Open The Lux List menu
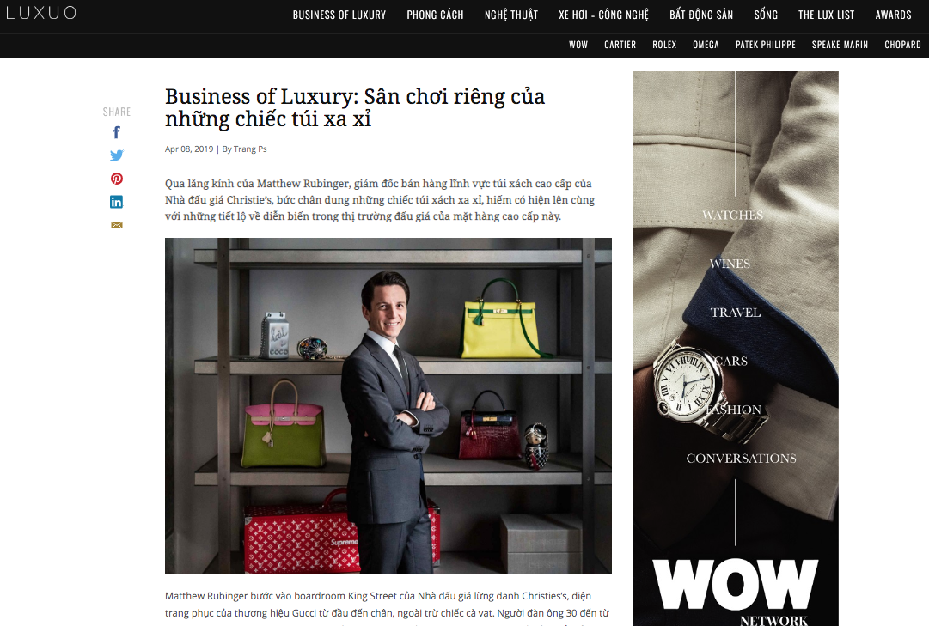Viewport: 929px width, 626px height. coord(826,15)
